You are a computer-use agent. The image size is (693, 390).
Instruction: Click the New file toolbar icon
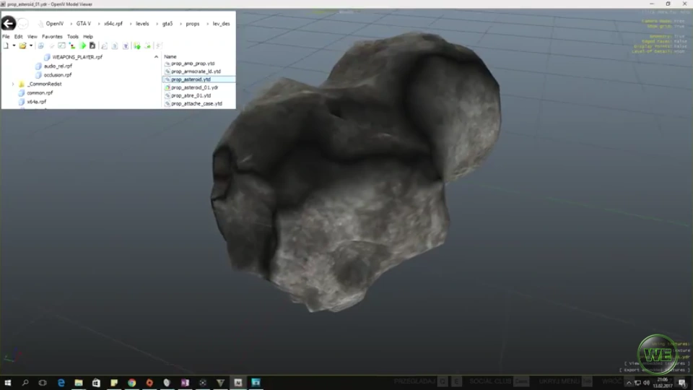point(6,45)
